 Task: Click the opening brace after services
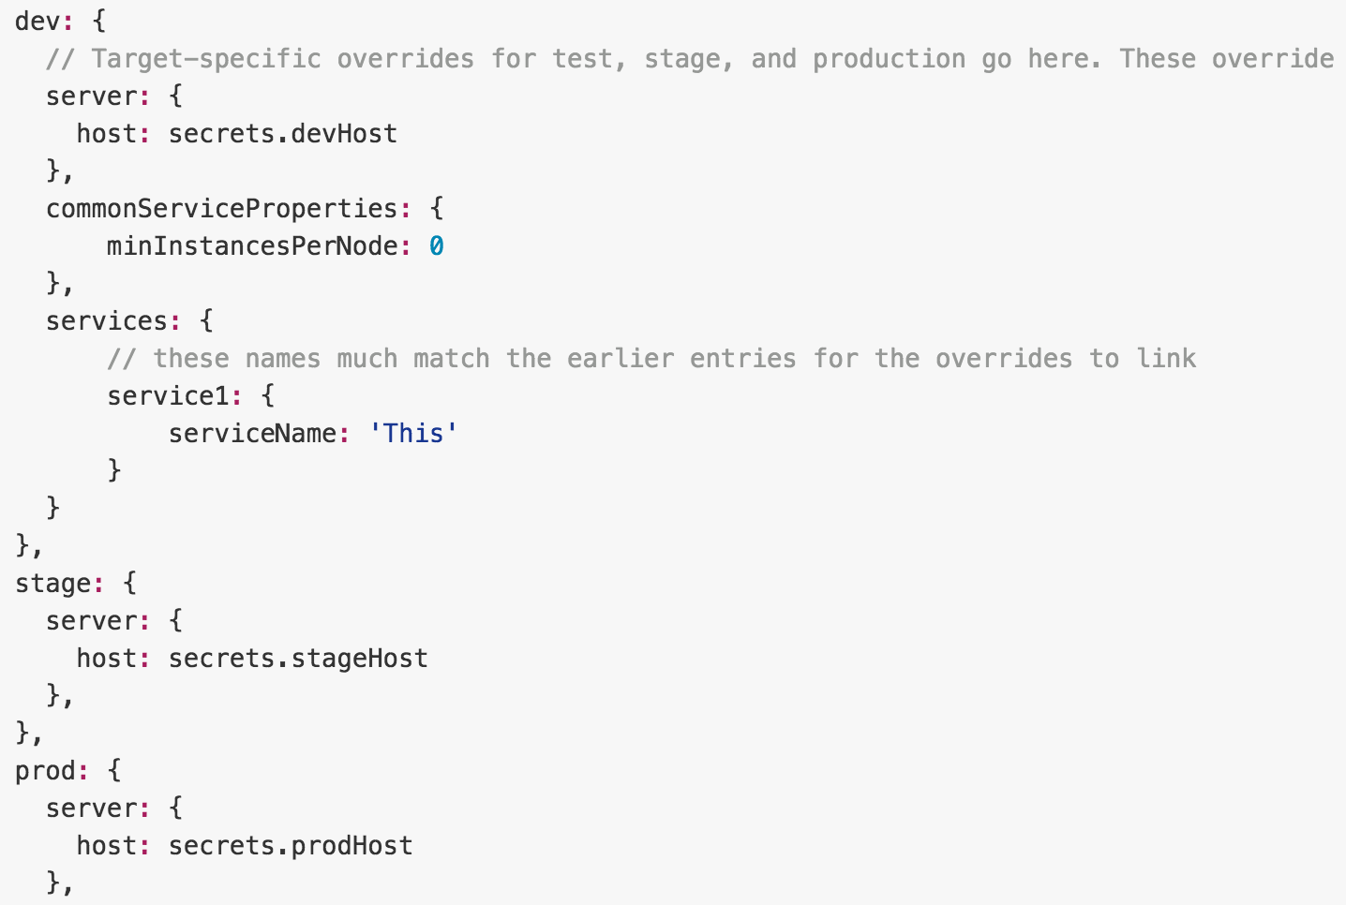tap(206, 321)
